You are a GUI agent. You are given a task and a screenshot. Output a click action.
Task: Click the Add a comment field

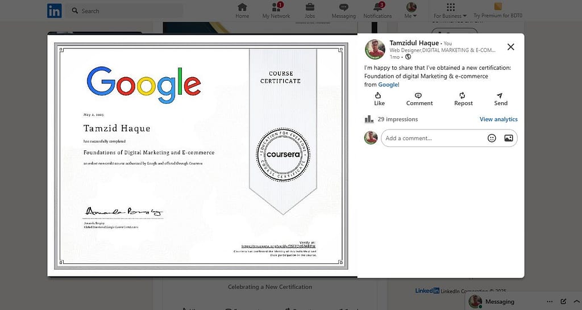pos(432,138)
